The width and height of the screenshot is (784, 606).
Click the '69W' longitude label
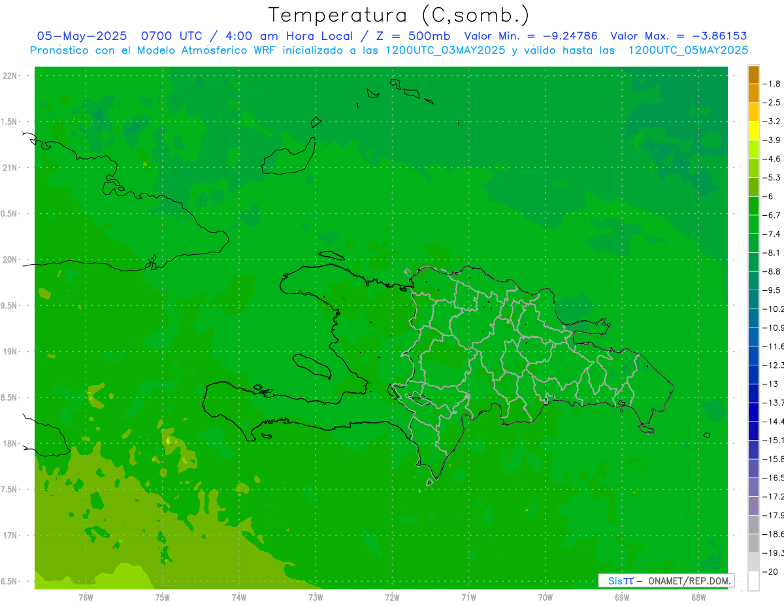click(622, 598)
